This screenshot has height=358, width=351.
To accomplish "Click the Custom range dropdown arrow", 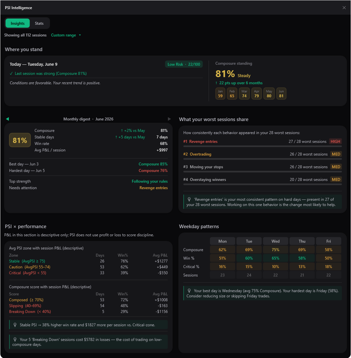I will pyautogui.click(x=80, y=35).
